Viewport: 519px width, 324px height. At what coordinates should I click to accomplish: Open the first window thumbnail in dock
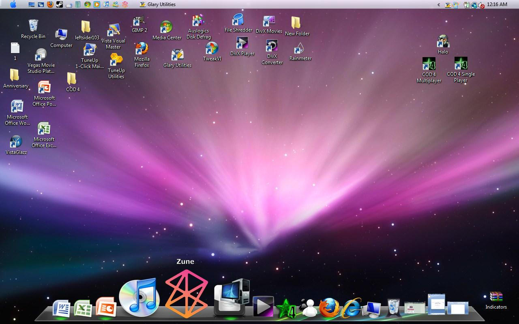(x=415, y=308)
